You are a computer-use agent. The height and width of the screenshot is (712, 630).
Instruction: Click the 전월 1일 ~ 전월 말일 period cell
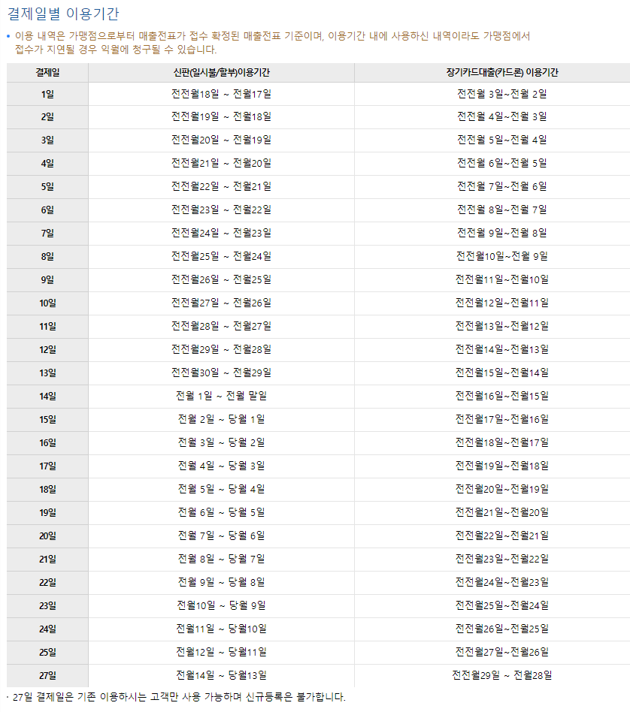(221, 397)
